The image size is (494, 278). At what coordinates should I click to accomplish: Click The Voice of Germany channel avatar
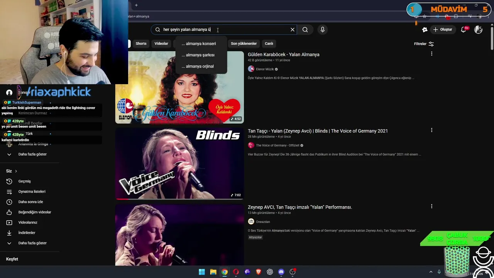point(251,146)
